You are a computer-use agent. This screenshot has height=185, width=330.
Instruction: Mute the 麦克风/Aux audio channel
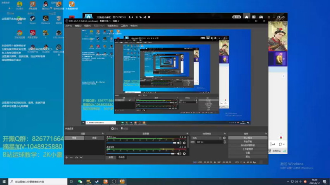point(179,143)
